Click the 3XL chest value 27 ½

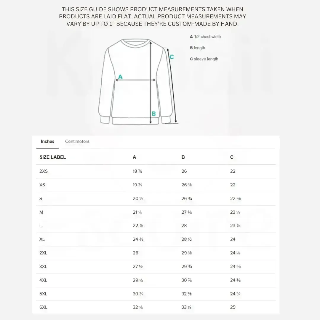[138, 267]
